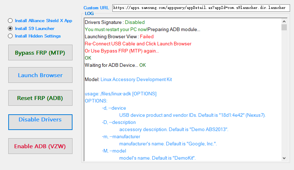Click the log scrollbar thumb
Screen dimensions: 294x170
click(284, 27)
